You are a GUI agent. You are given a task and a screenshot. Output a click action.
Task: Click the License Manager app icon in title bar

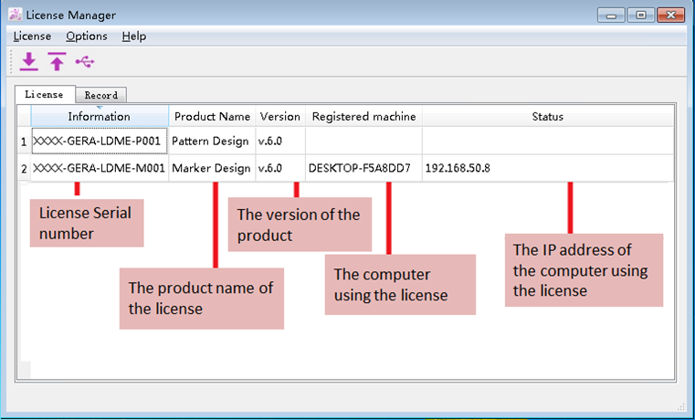pos(15,16)
